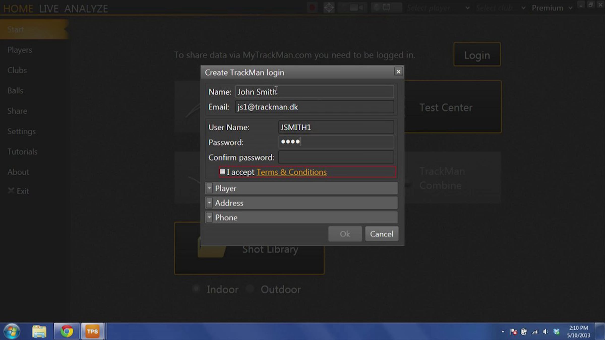Open the TPS app in taskbar

click(x=93, y=331)
